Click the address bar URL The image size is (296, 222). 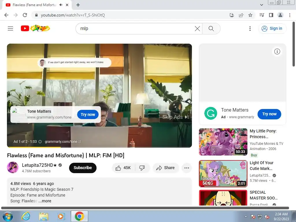point(73,15)
